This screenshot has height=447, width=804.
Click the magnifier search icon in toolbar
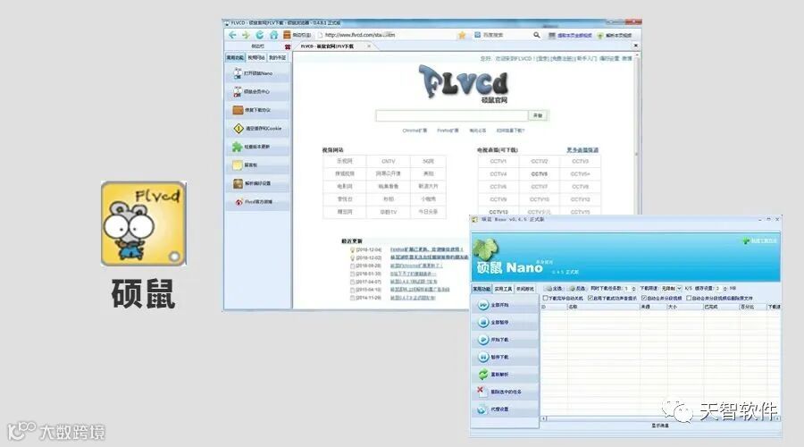tap(536, 35)
